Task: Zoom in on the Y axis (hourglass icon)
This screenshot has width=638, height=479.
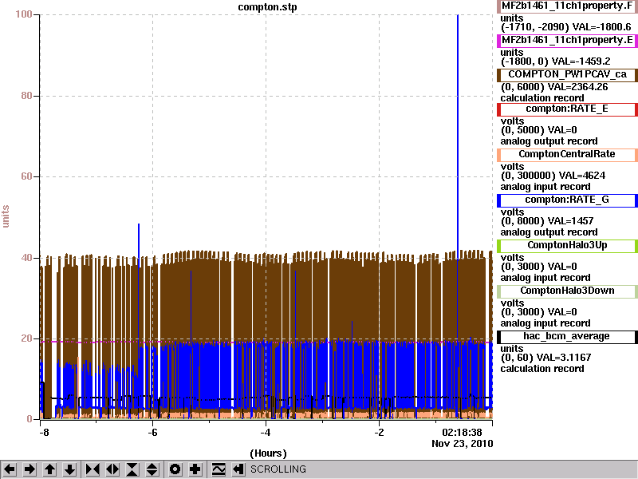Action: click(x=132, y=469)
